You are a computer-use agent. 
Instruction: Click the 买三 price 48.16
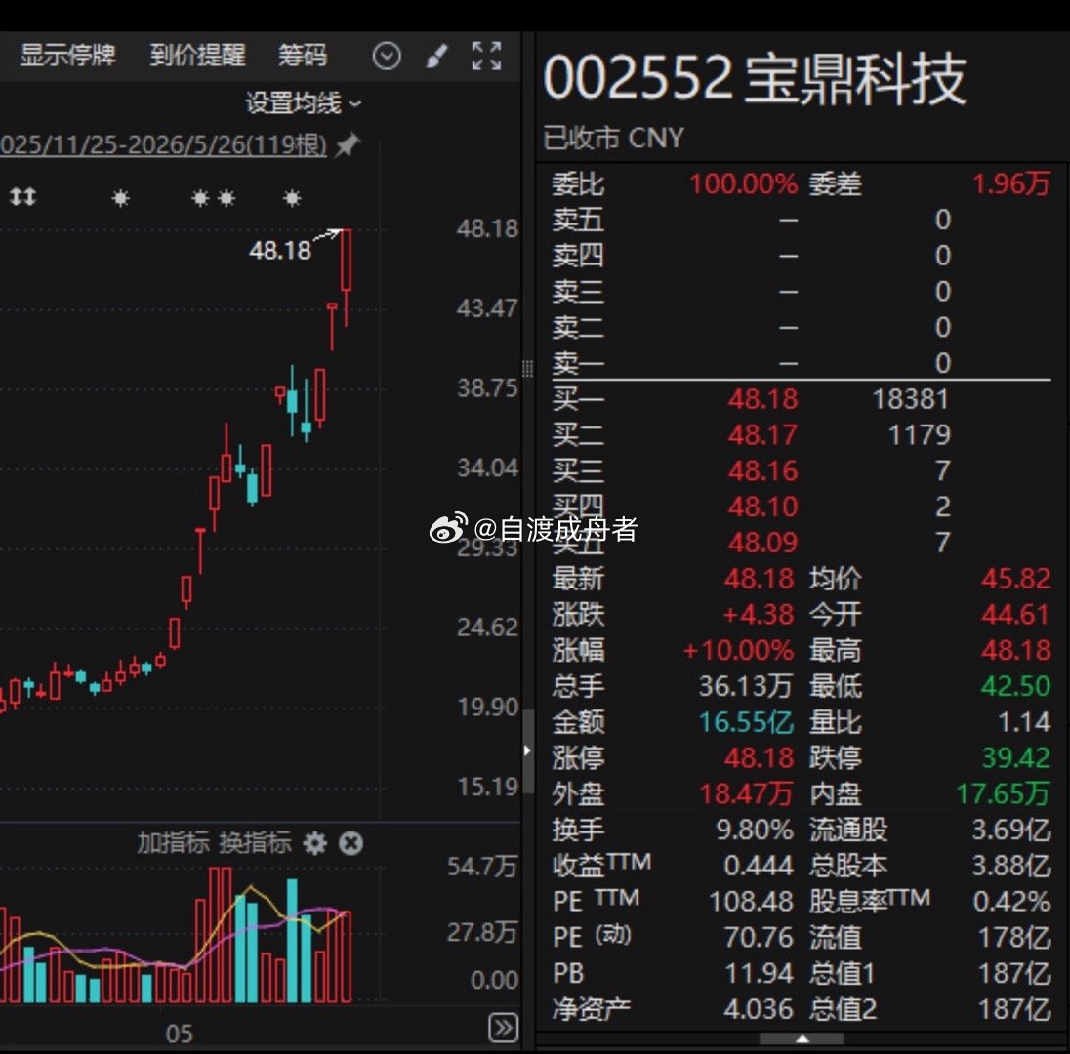762,470
